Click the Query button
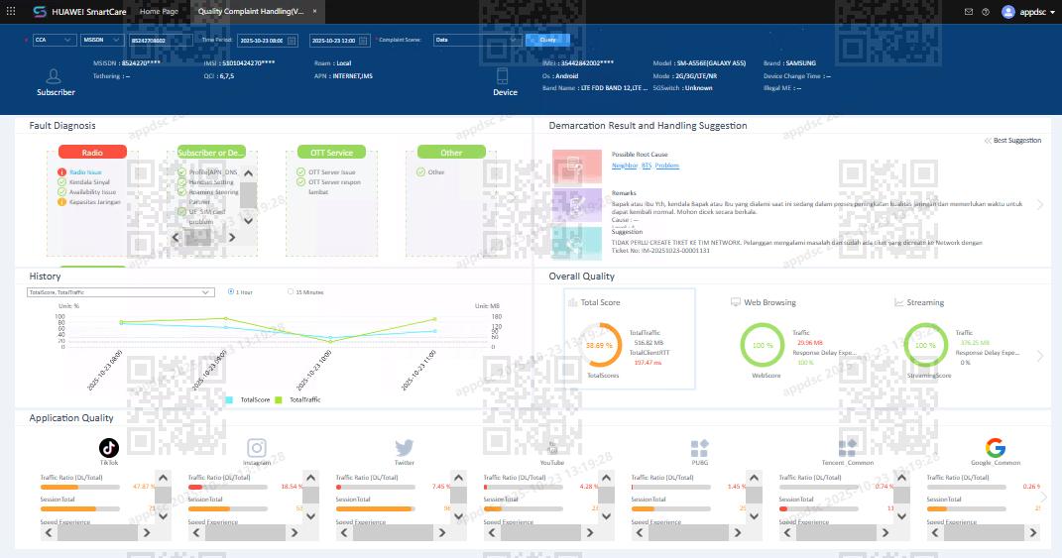 coord(547,40)
